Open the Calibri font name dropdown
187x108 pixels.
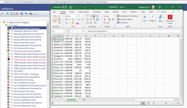[76, 16]
